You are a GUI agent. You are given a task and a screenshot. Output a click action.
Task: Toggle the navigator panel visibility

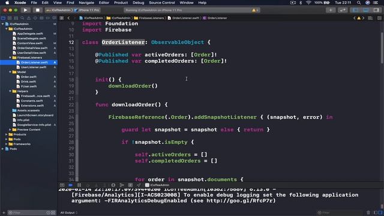[x=356, y=10]
